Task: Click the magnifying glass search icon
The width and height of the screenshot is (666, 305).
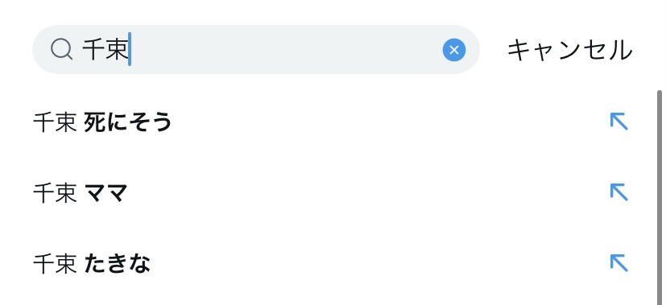Action: coord(61,50)
